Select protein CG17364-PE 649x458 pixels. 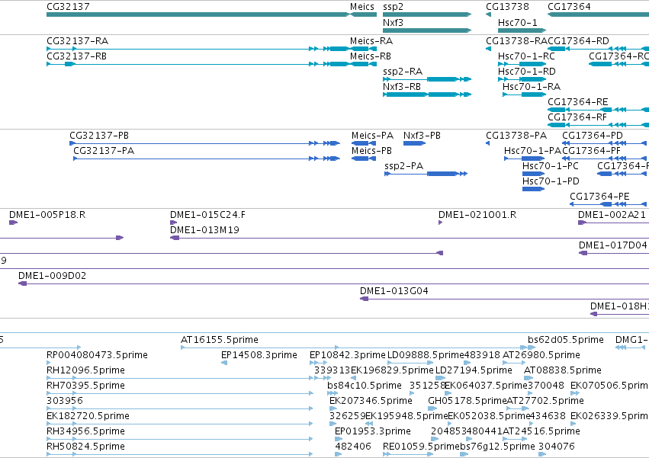[608, 204]
